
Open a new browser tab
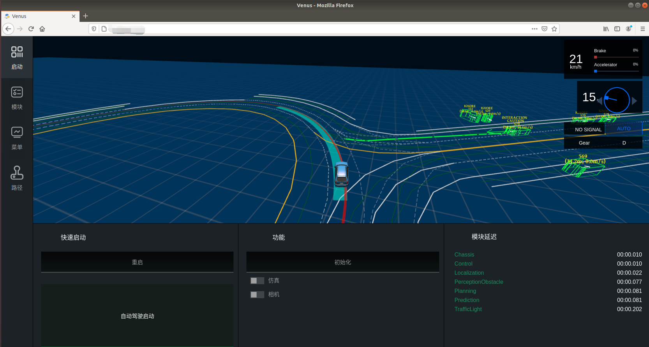pyautogui.click(x=86, y=16)
